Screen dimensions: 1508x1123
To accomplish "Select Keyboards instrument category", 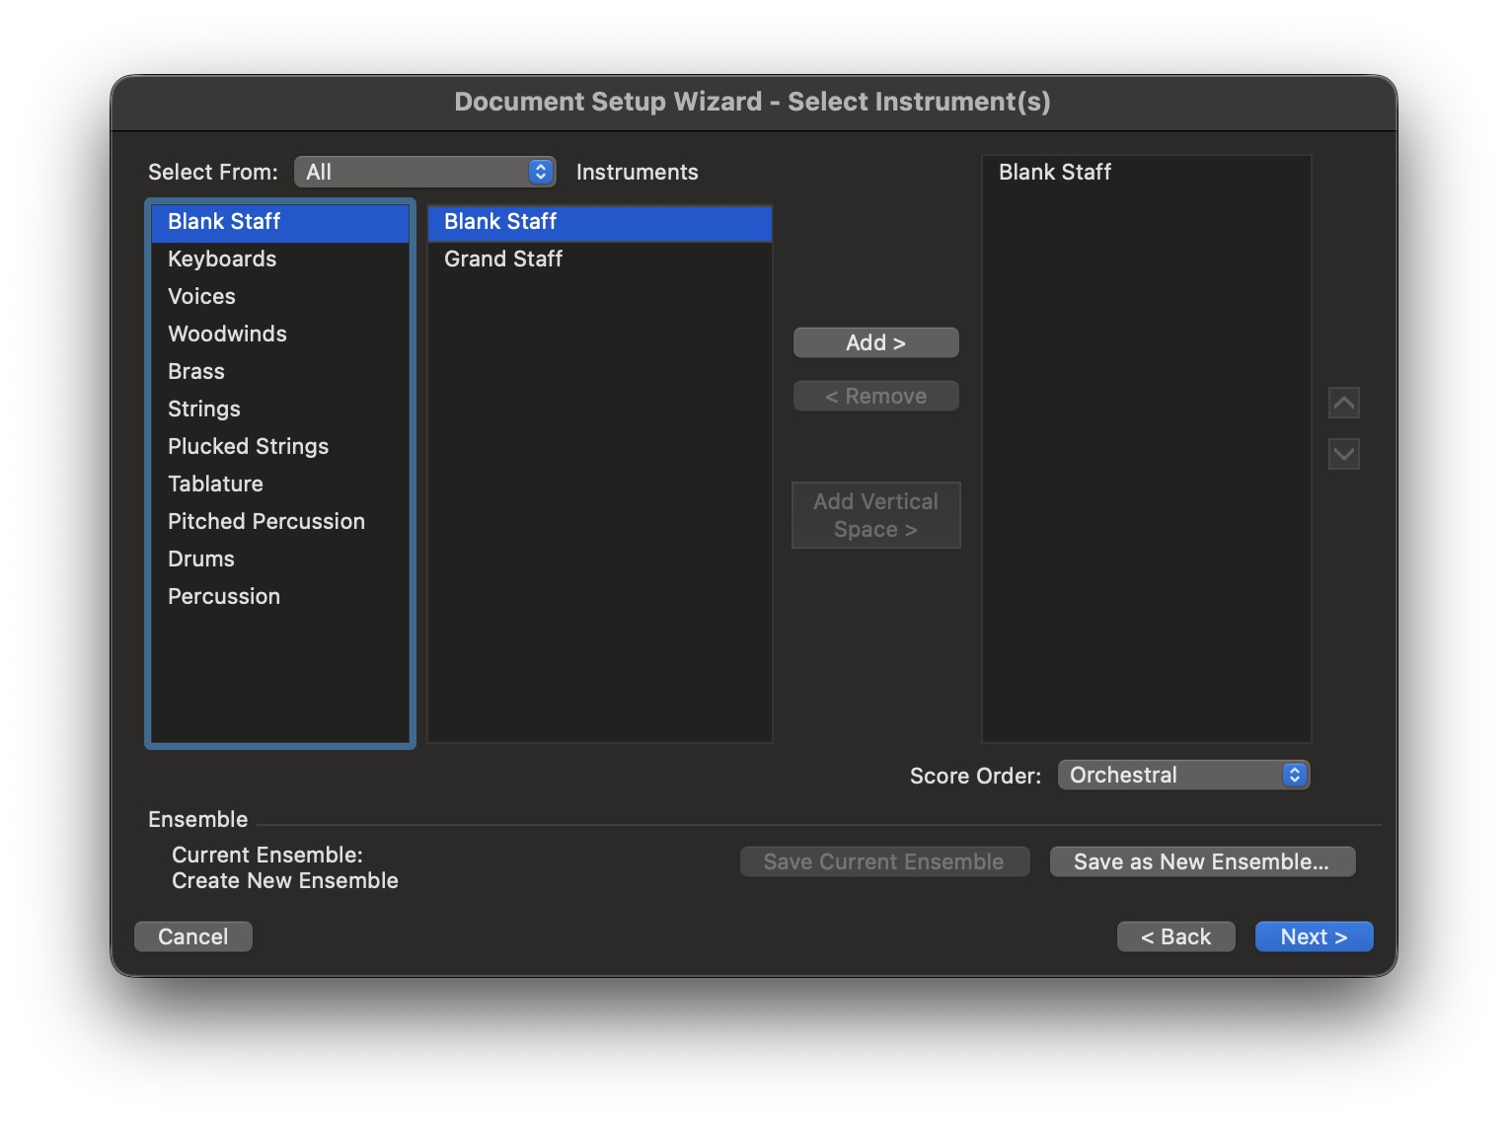I will pyautogui.click(x=222, y=259).
